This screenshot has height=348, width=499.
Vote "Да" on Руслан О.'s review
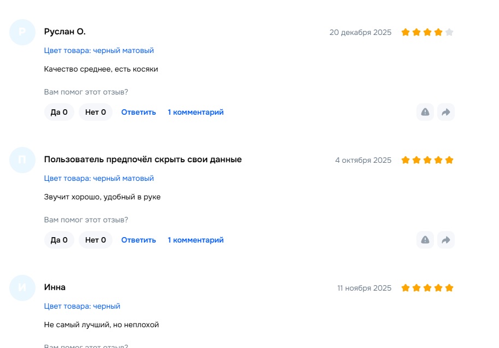[x=59, y=112]
